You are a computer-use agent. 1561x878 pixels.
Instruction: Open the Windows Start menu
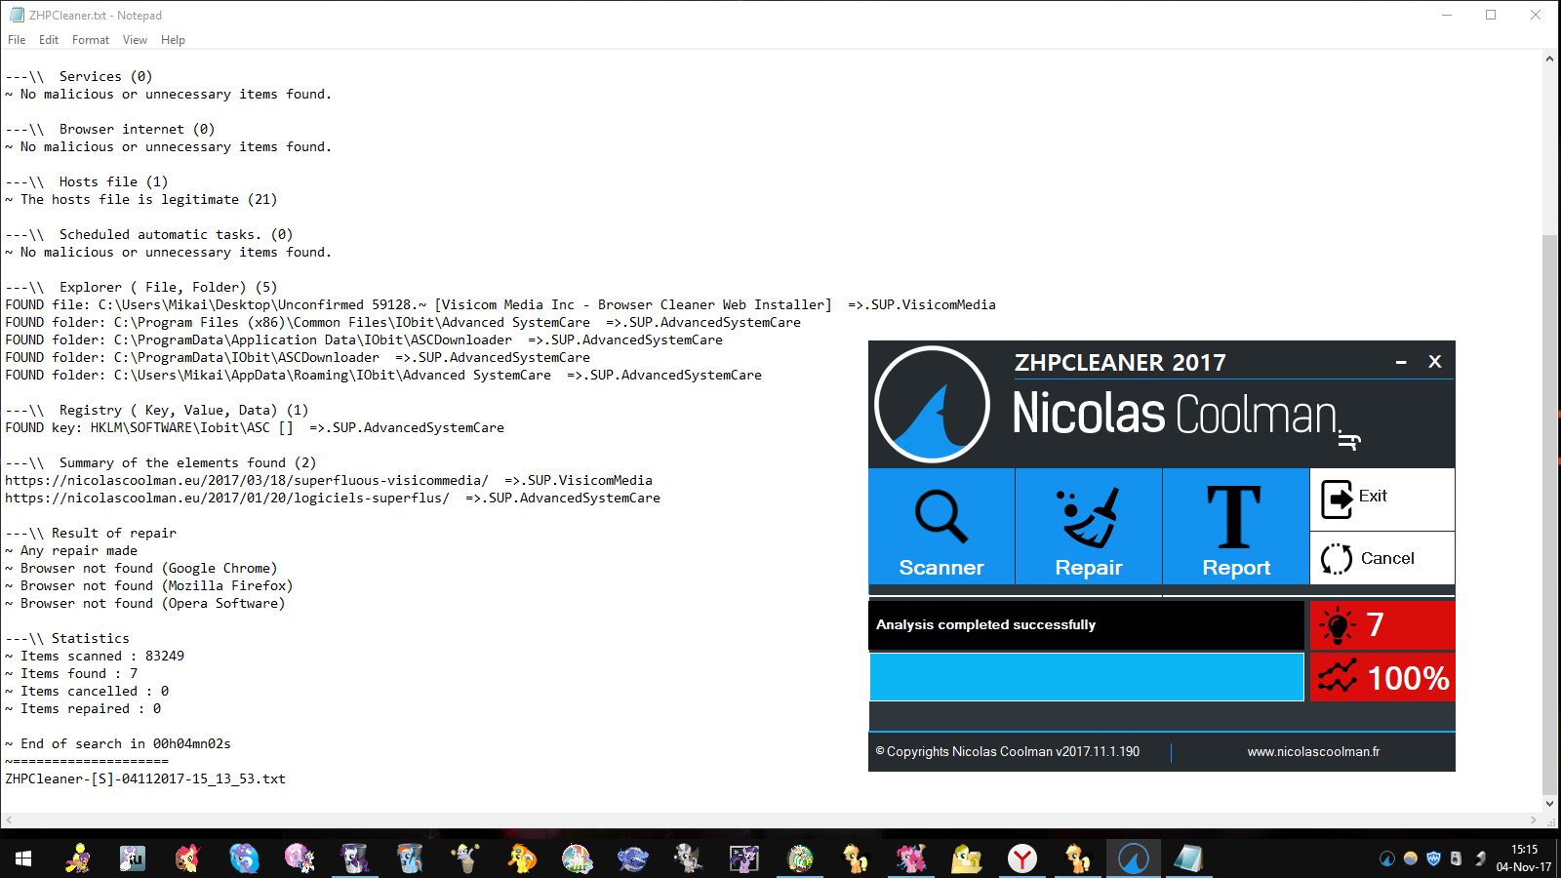[23, 858]
